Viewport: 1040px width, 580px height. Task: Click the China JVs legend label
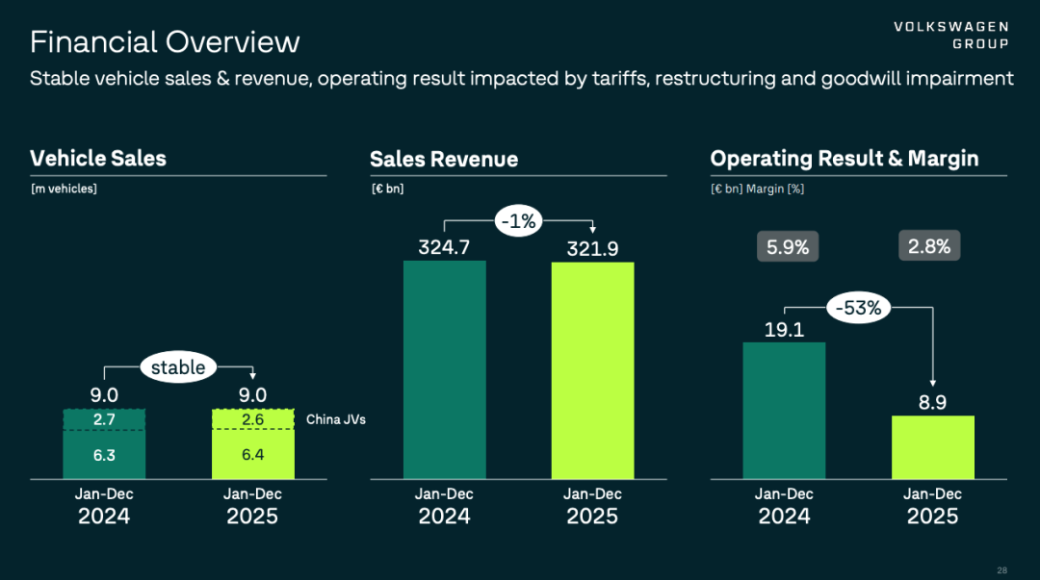(336, 419)
